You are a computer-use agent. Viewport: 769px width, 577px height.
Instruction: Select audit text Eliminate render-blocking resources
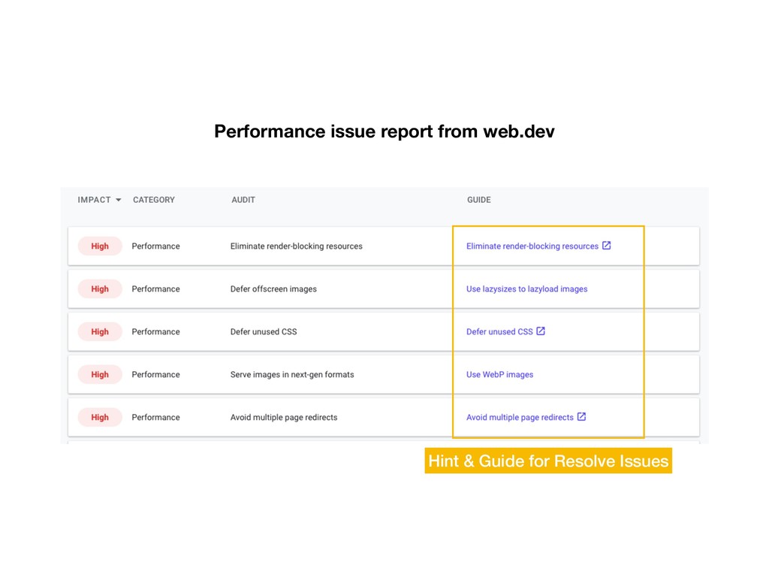tap(296, 246)
